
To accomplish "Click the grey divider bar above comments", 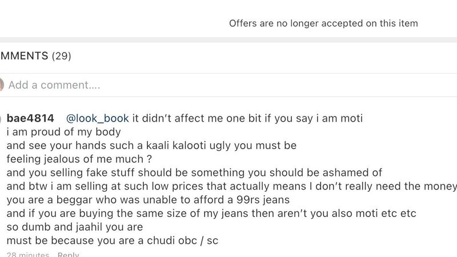I will point(228,40).
